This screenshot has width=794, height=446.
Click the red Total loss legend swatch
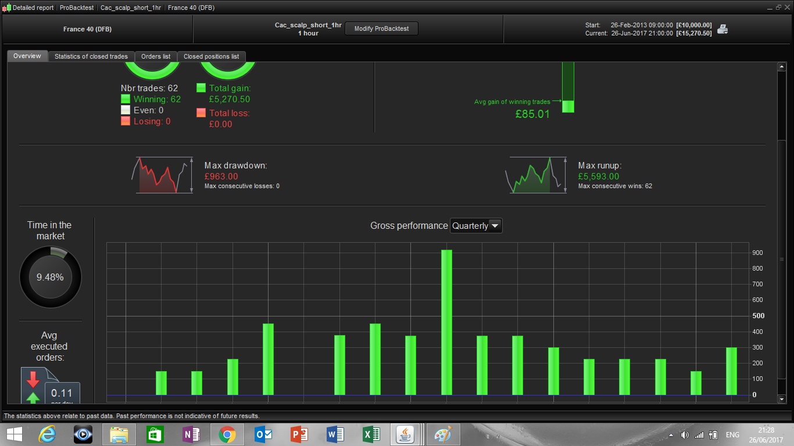pyautogui.click(x=201, y=113)
